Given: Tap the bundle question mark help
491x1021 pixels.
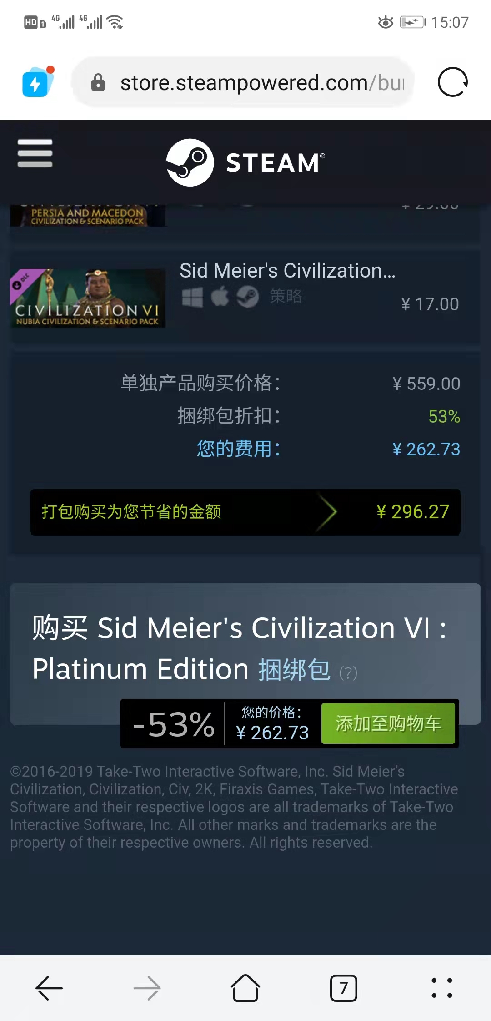Looking at the screenshot, I should point(349,672).
